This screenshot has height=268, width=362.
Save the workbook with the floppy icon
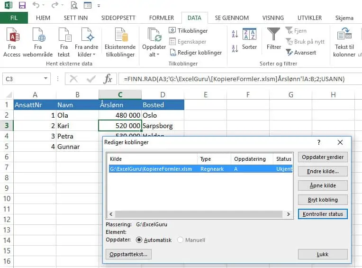pyautogui.click(x=22, y=5)
